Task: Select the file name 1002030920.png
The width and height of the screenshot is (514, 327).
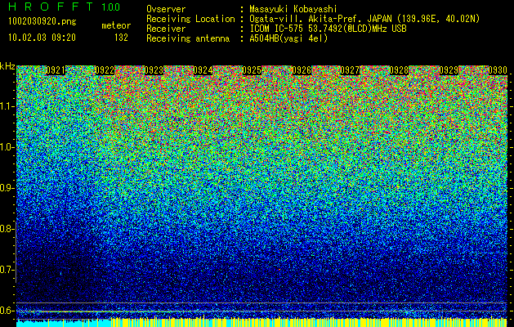Action: coord(42,21)
